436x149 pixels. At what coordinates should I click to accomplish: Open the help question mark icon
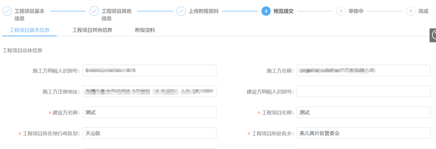[433, 35]
